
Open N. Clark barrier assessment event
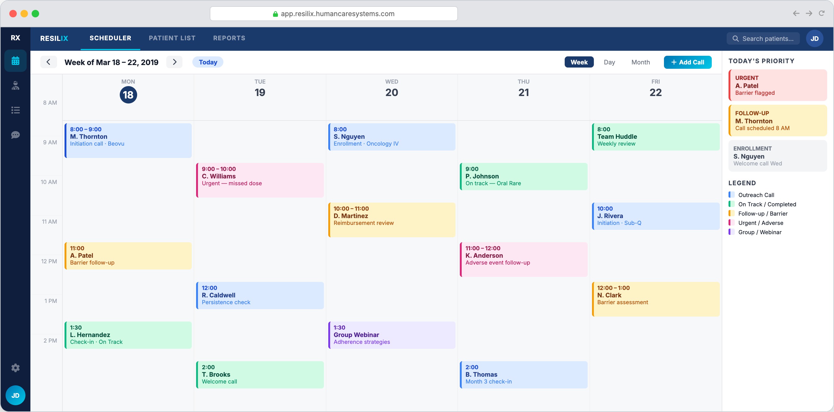(x=656, y=299)
